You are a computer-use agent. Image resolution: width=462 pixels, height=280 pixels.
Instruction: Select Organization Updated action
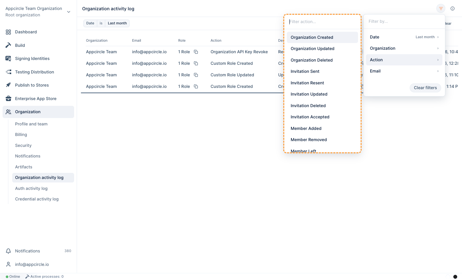pos(322,49)
